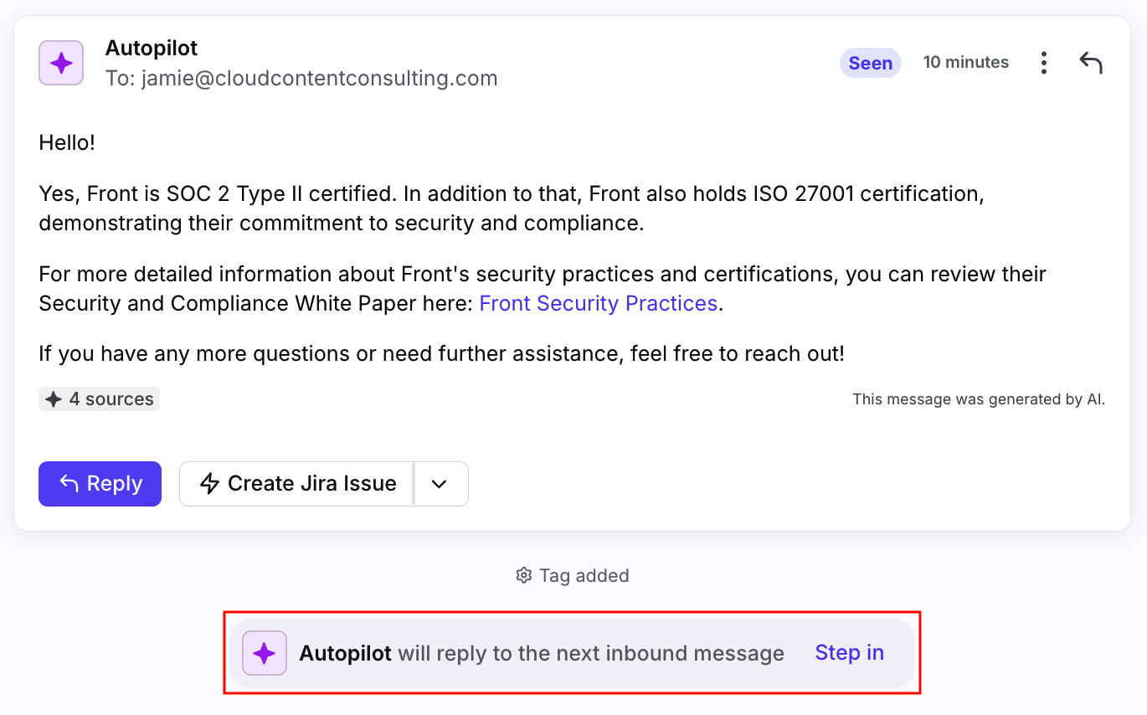Viewport: 1147px width, 715px height.
Task: Click the sparkle icon beside 4 sources
Action: coord(54,399)
